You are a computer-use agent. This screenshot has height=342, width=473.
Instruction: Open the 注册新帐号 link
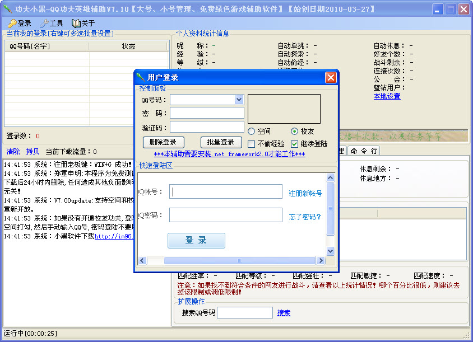tap(305, 194)
